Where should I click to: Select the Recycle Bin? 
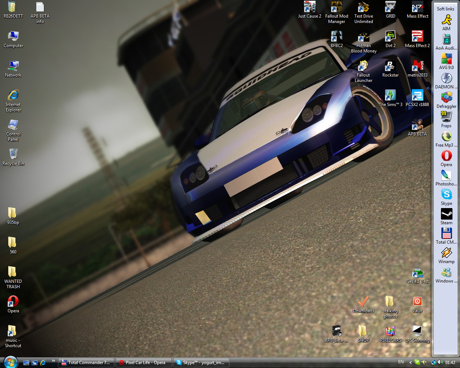[x=13, y=157]
